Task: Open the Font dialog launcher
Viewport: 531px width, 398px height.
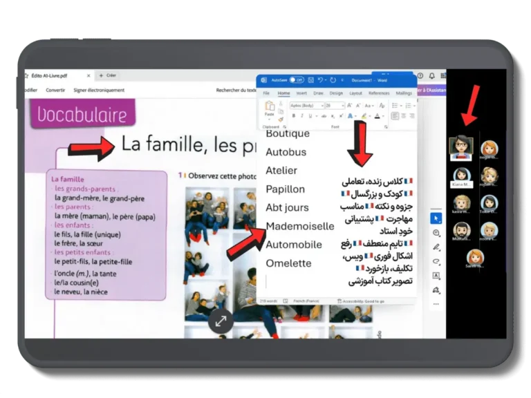Action: tap(386, 127)
